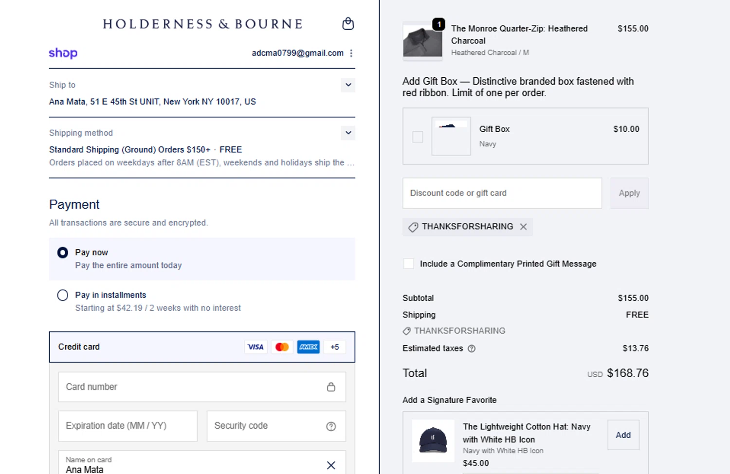
Task: Click the Discount code or gift card field
Action: [x=502, y=193]
